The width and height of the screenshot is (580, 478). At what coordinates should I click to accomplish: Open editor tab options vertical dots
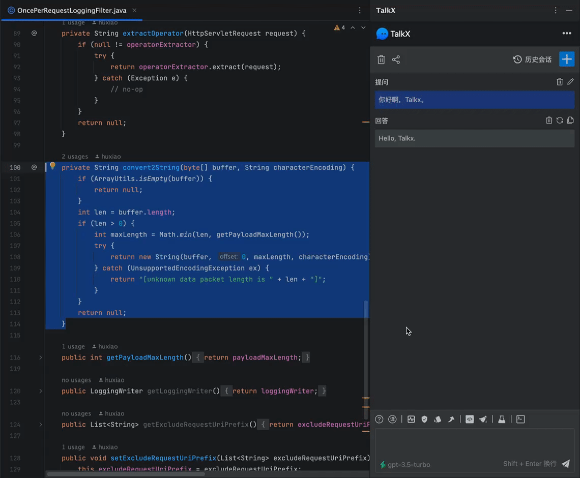point(360,10)
